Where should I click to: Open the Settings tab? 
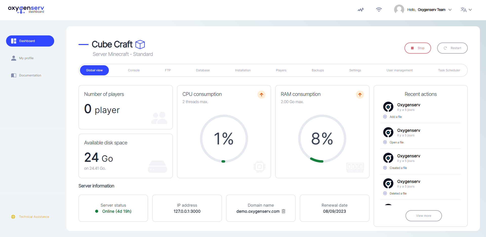(355, 70)
